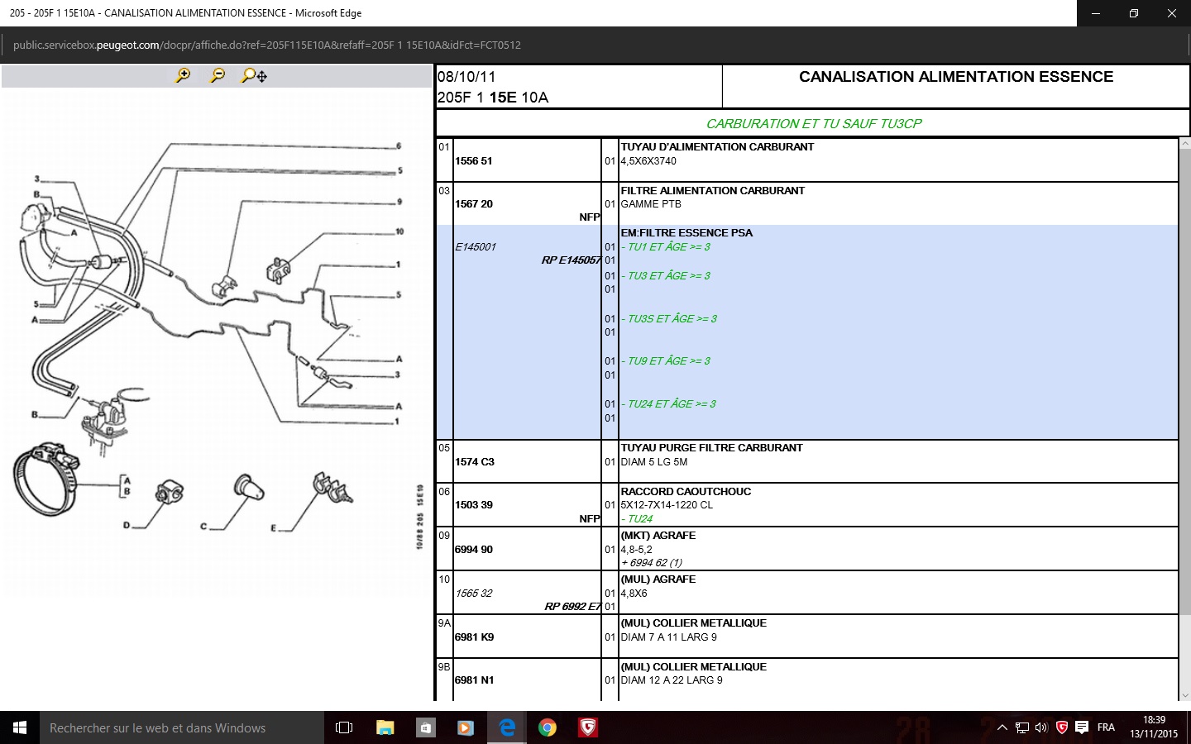1191x744 pixels.
Task: Change the FRA keyboard language
Action: (1106, 727)
